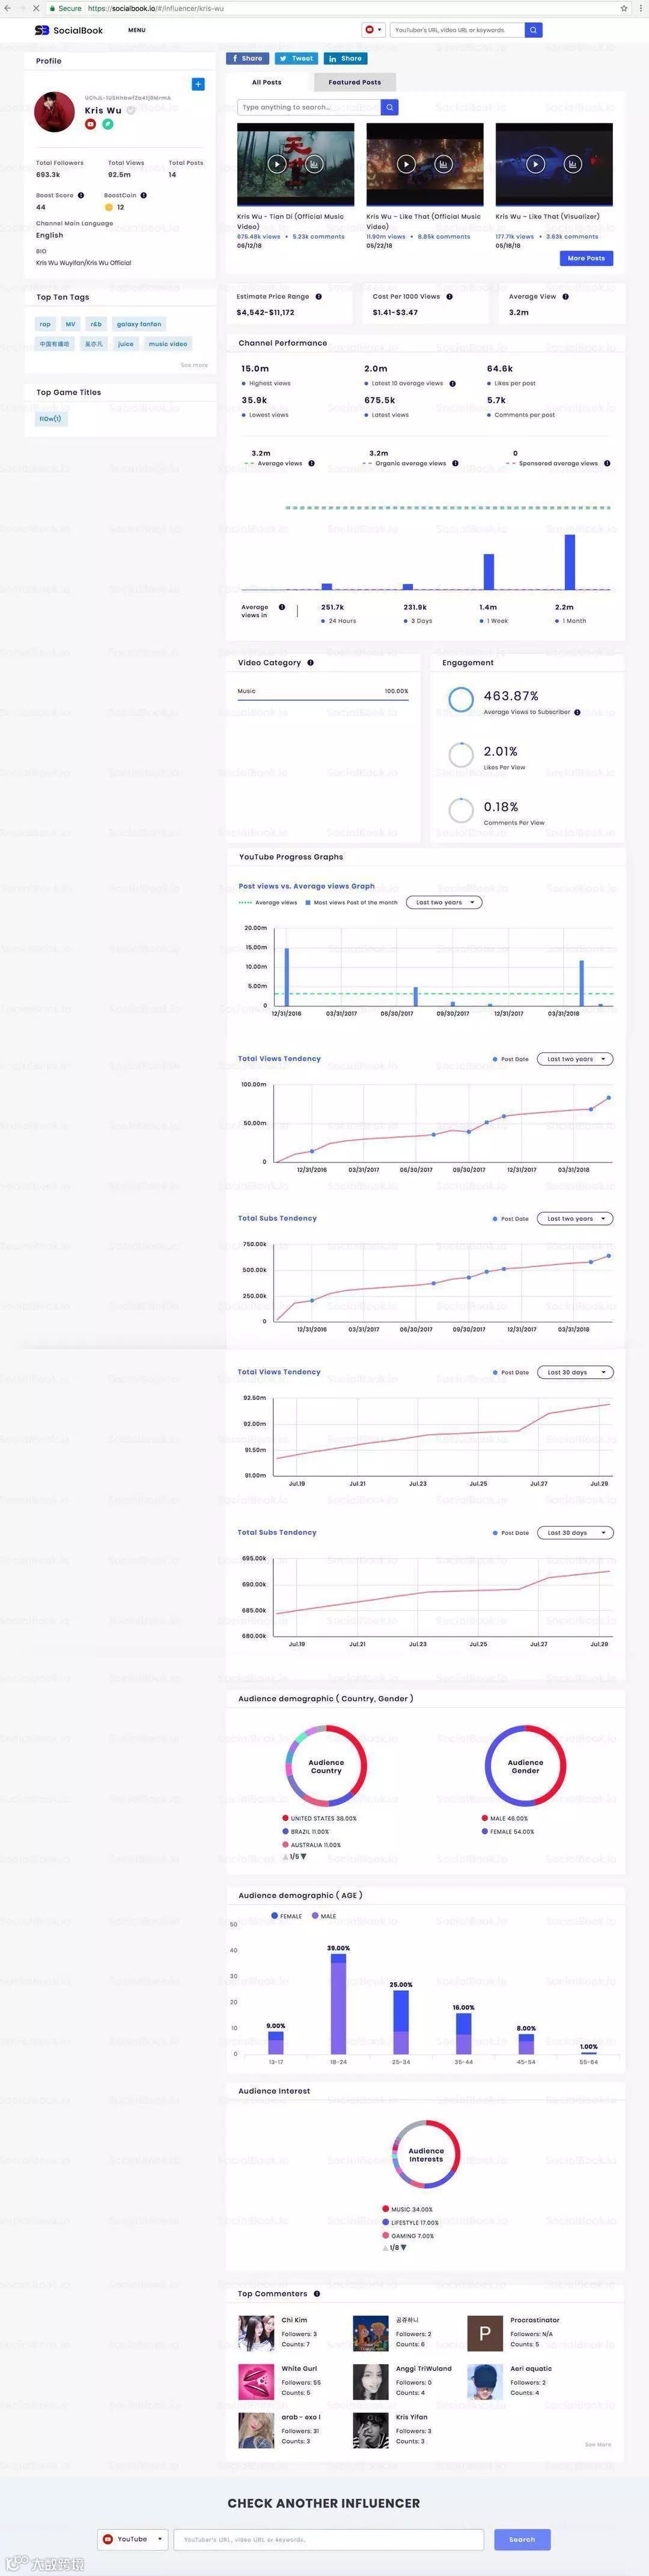Focus the top YouTuber's URL search field
The width and height of the screenshot is (649, 2576).
click(456, 30)
